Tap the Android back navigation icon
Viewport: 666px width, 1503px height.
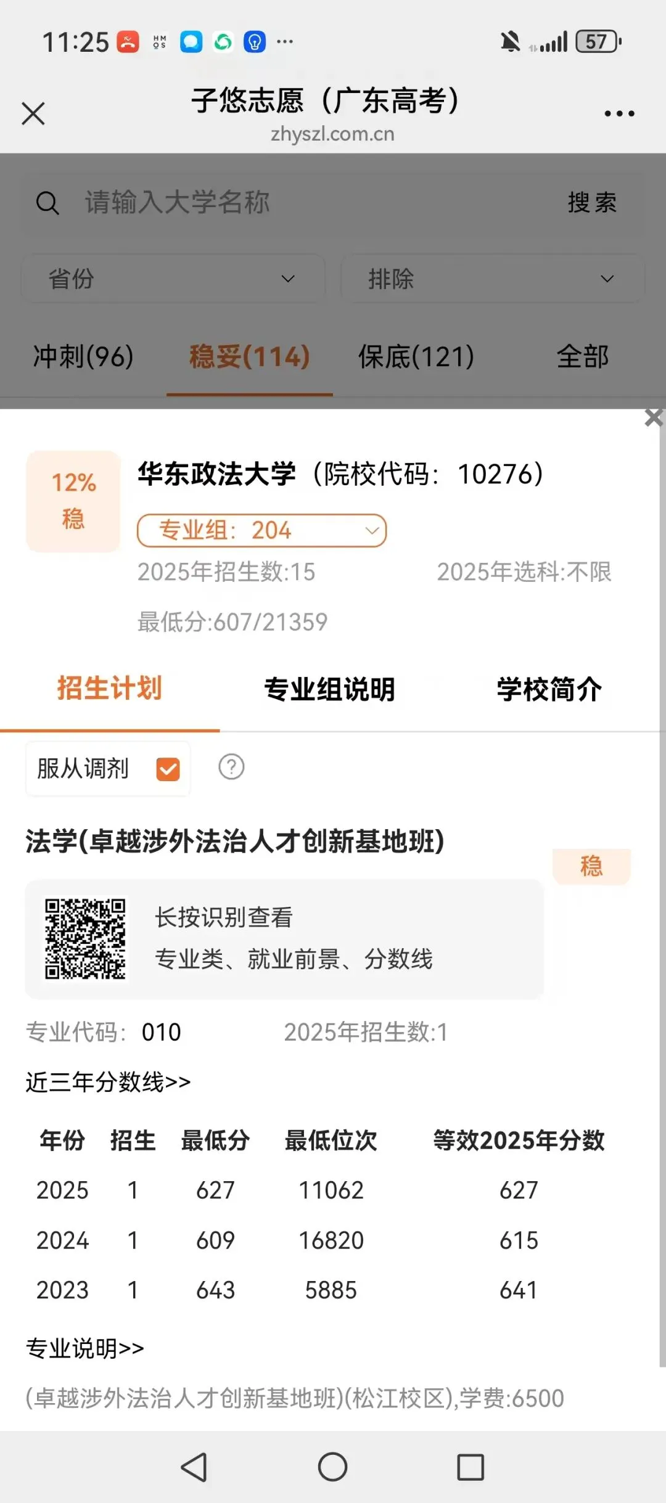point(194,1467)
